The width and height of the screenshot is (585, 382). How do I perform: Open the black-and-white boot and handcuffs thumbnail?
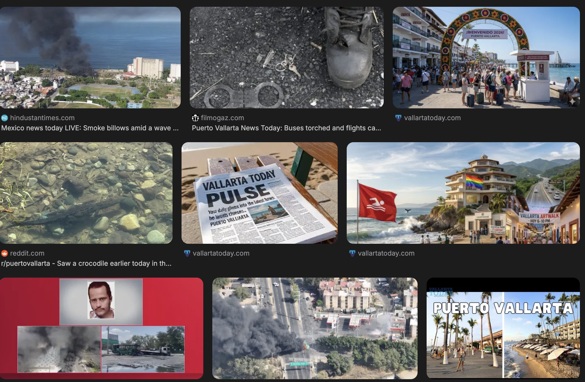pos(286,58)
